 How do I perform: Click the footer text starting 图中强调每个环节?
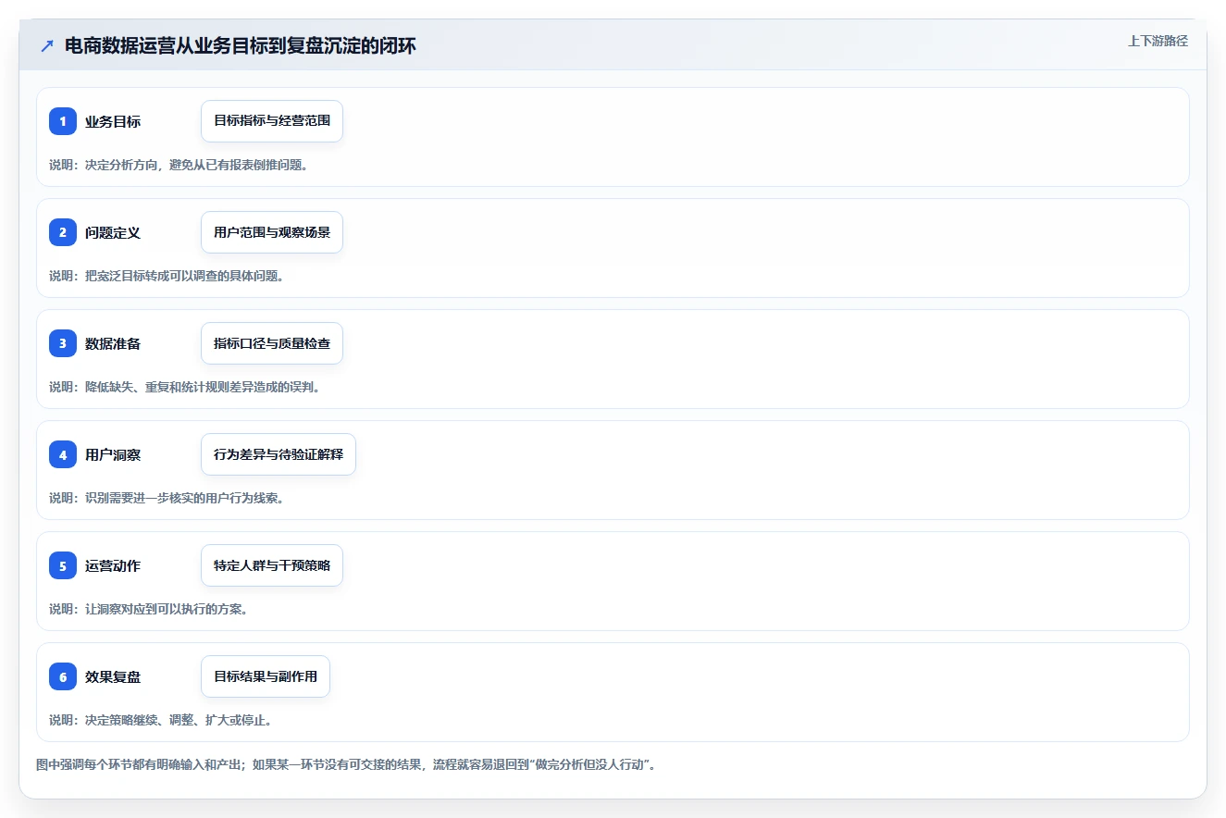tap(346, 765)
